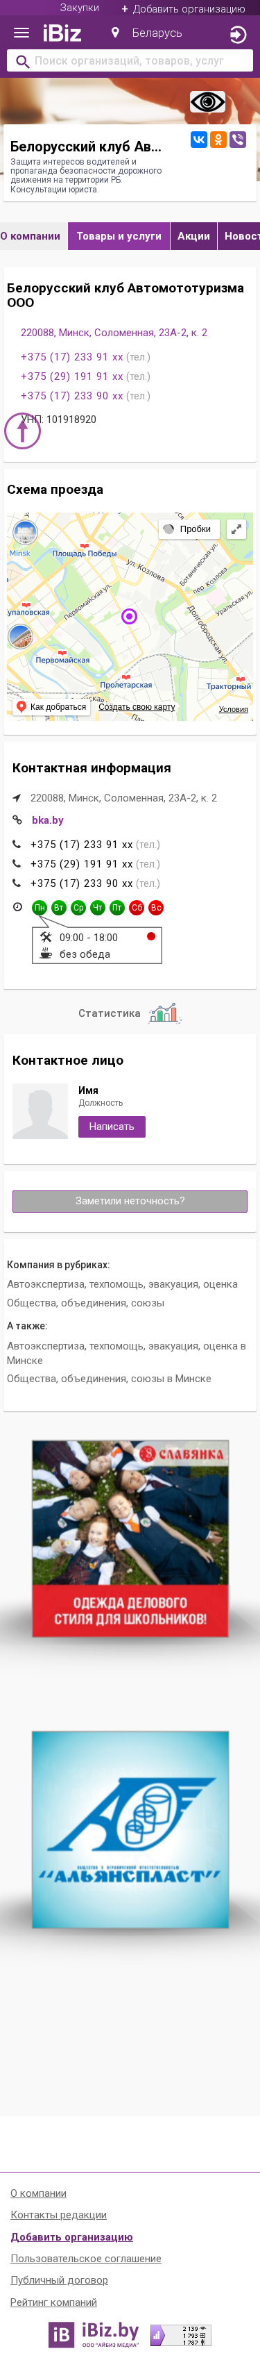Switch to Товары и услуги tab

coord(119,236)
